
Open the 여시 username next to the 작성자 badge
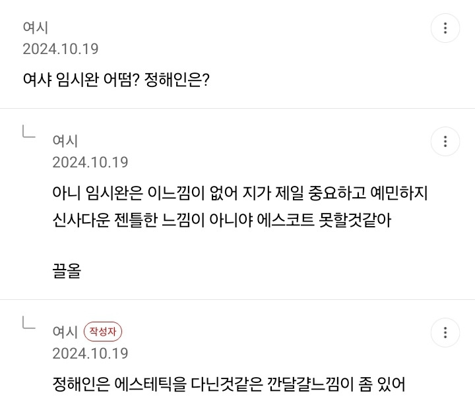(x=65, y=332)
